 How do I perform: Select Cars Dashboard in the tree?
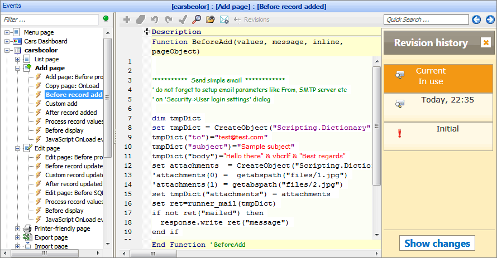point(46,41)
